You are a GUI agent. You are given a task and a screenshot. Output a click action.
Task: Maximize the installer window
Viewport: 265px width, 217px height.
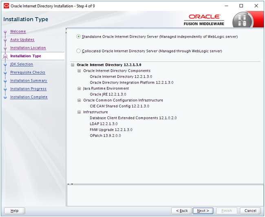click(x=241, y=6)
